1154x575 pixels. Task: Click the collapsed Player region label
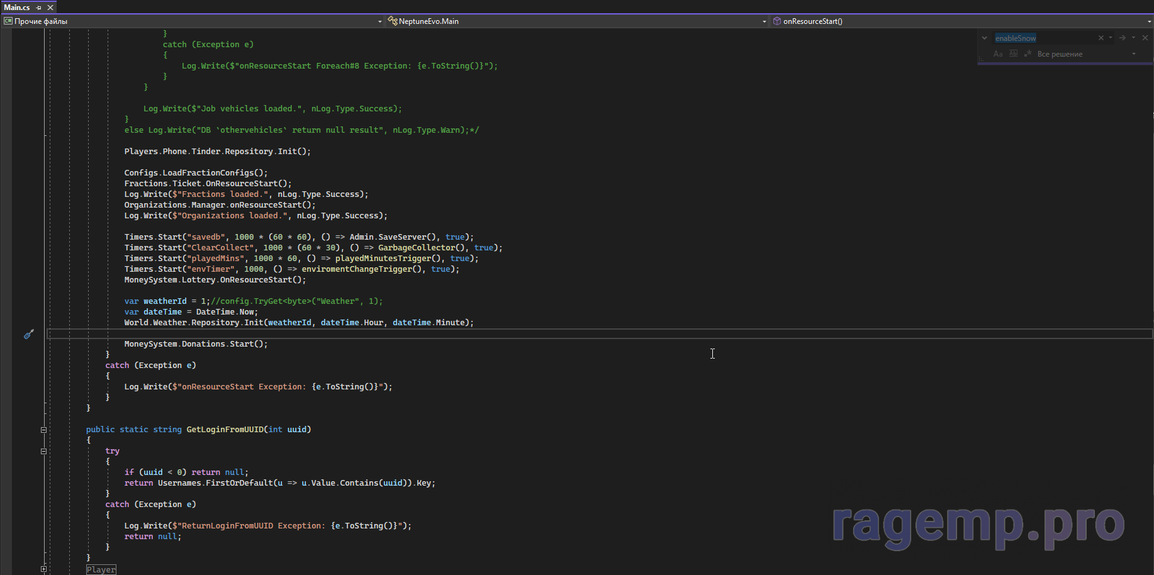(x=101, y=570)
